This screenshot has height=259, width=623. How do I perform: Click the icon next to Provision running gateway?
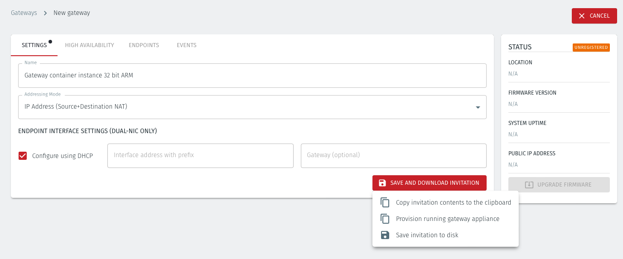(385, 219)
